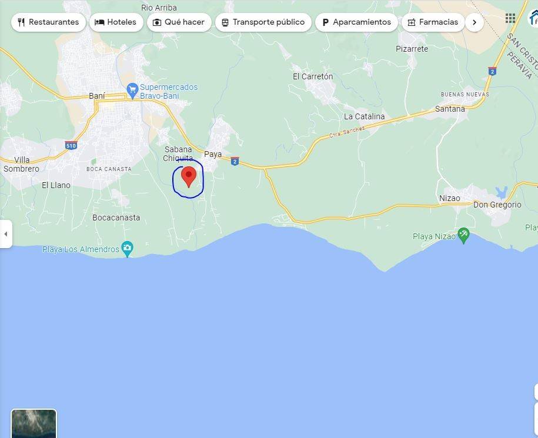Screen dimensions: 538x438
Task: Expand the collapsed side panel arrow
Action: (x=6, y=234)
